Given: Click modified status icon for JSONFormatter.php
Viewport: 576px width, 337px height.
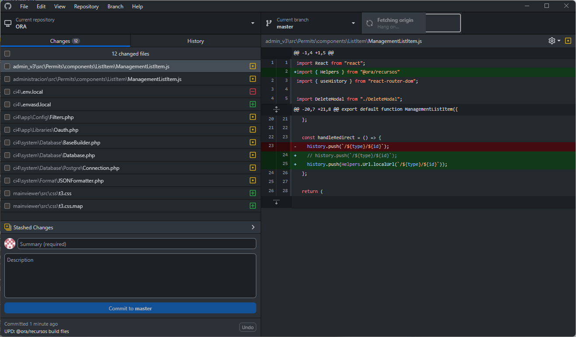Looking at the screenshot, I should click(x=253, y=181).
